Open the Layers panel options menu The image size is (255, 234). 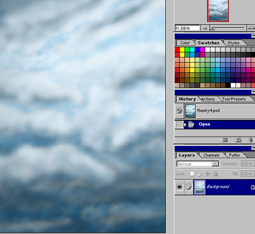(253, 148)
